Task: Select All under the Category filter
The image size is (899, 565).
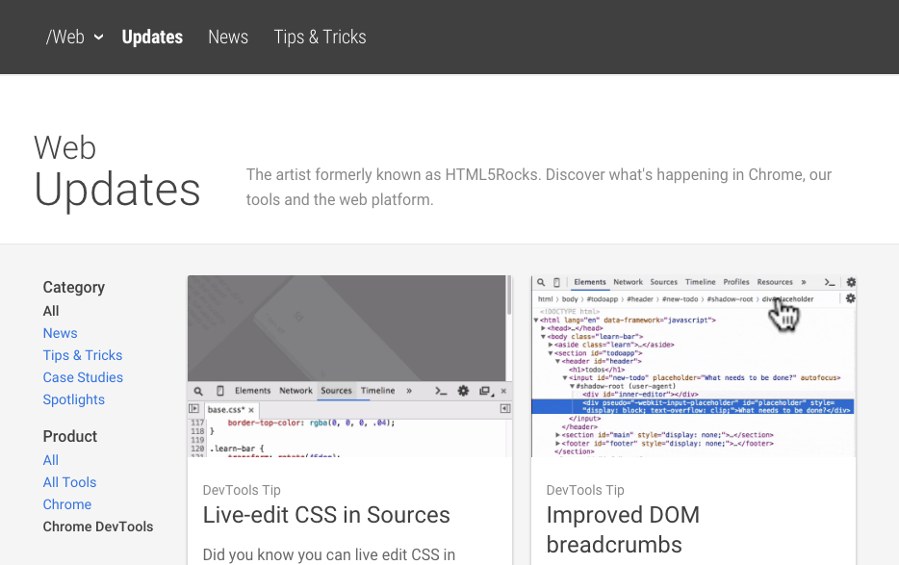Action: 51,311
